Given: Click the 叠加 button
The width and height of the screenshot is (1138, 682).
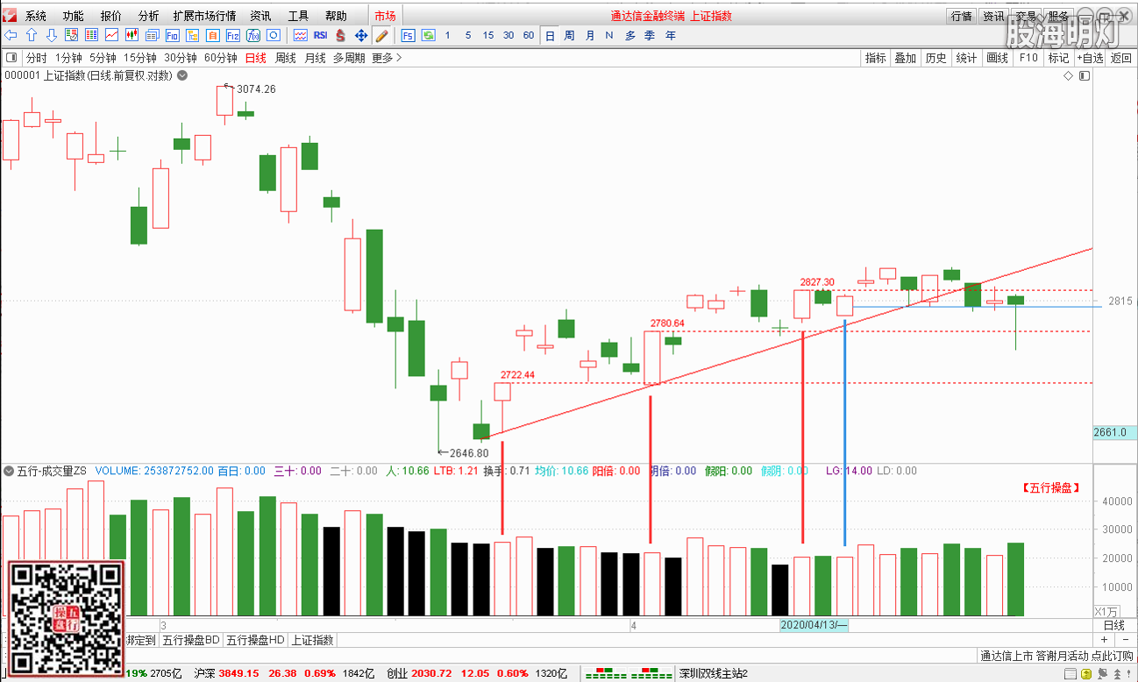Looking at the screenshot, I should (905, 58).
